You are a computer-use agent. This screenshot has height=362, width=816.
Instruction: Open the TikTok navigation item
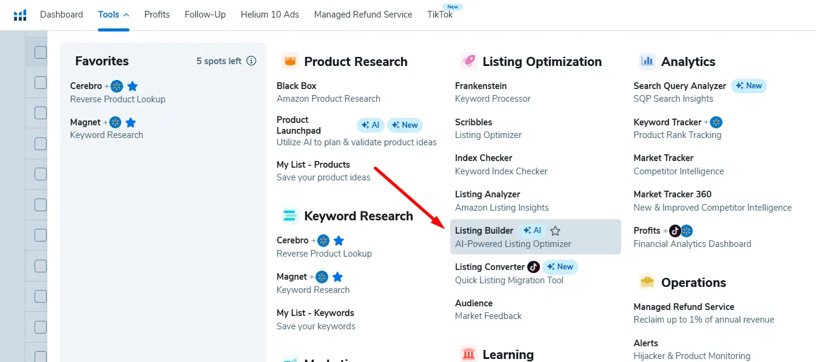pos(440,15)
